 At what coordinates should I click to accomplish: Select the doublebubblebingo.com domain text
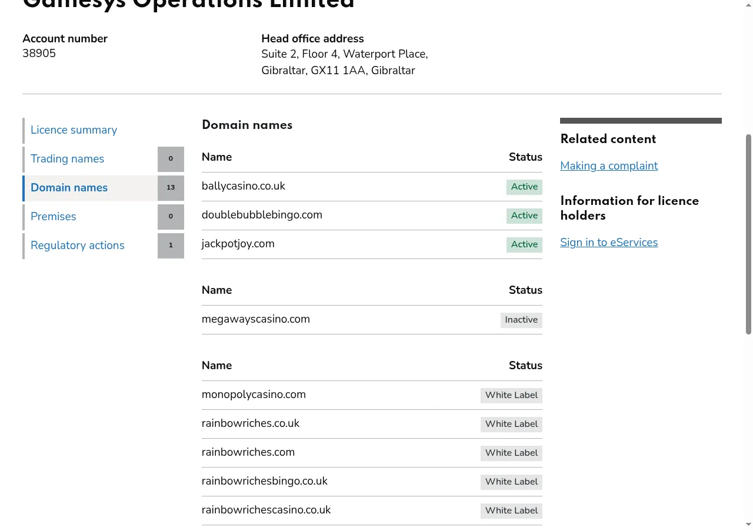click(262, 215)
